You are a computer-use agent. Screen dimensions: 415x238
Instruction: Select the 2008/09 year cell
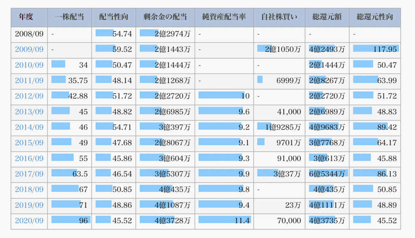[x=29, y=34]
